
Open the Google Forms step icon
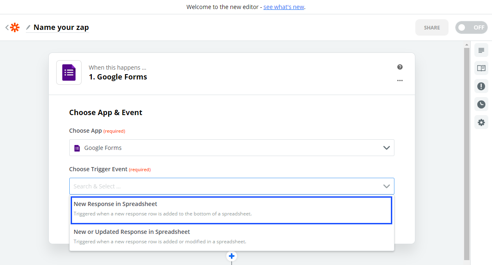[69, 72]
